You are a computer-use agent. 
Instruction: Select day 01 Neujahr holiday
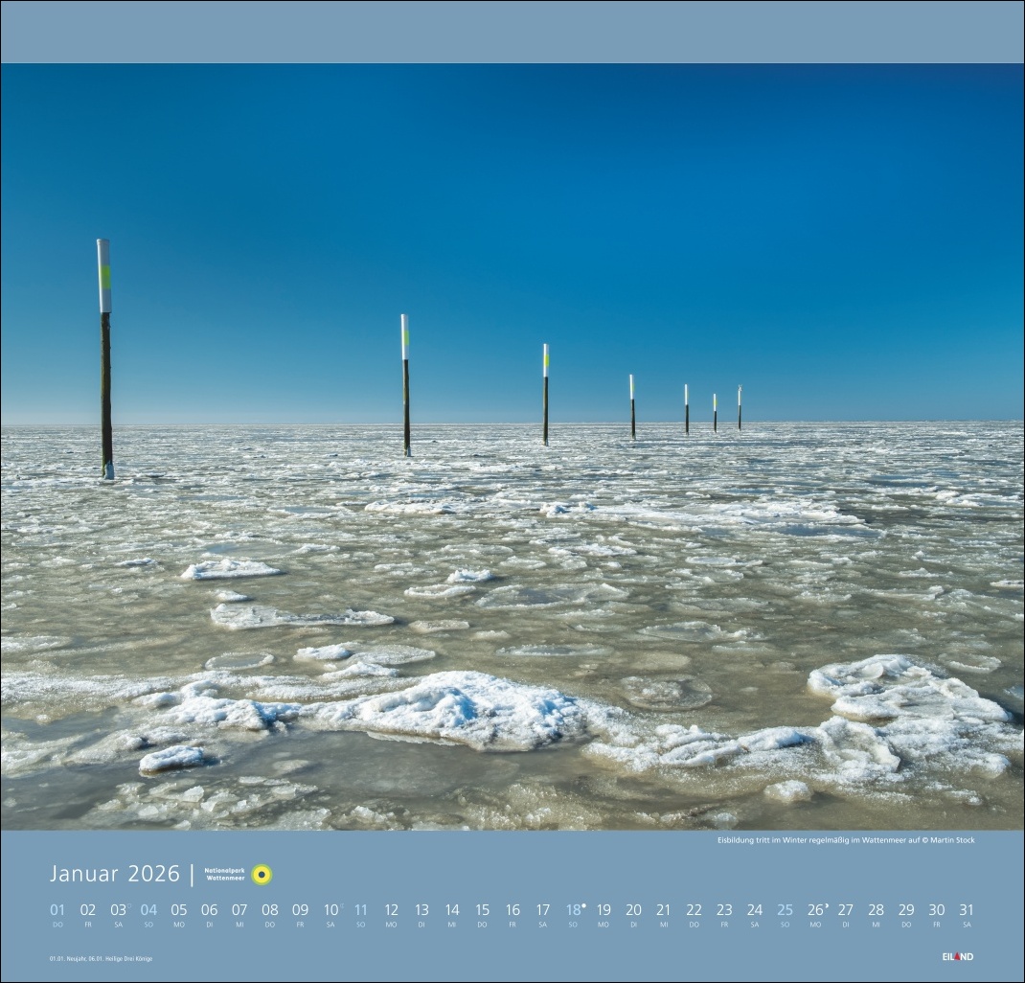pos(57,910)
